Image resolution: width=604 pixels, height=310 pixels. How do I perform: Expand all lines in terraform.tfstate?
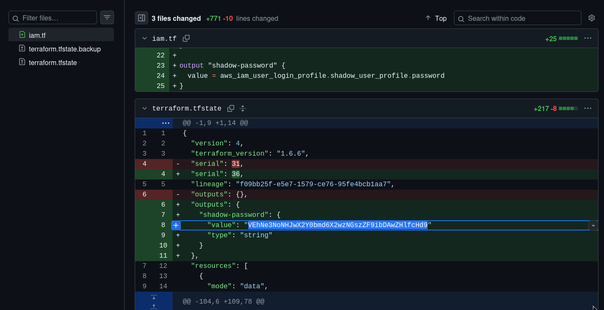pos(243,108)
